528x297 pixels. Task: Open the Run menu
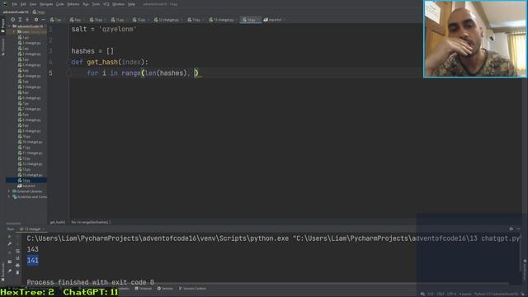[86, 4]
